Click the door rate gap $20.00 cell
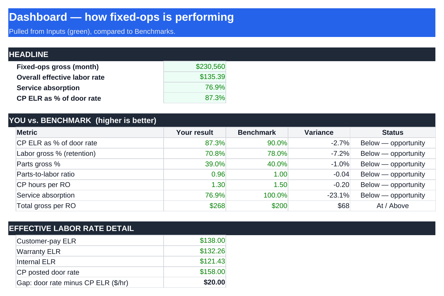This screenshot has height=296, width=444. 195,282
